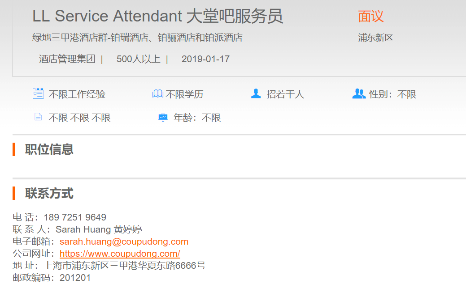Click the 酒店管理集团 industry label
Image resolution: width=466 pixels, height=284 pixels.
point(67,59)
